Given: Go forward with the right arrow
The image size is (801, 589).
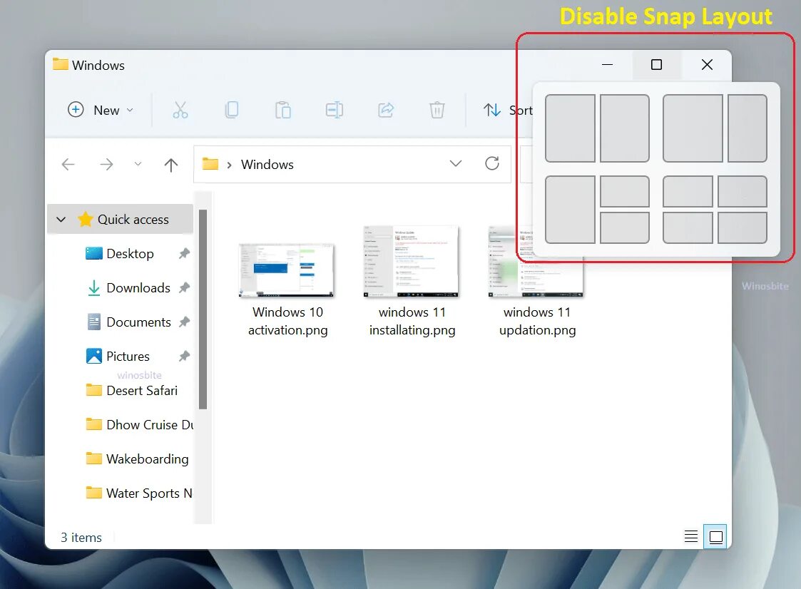Looking at the screenshot, I should click(x=106, y=164).
